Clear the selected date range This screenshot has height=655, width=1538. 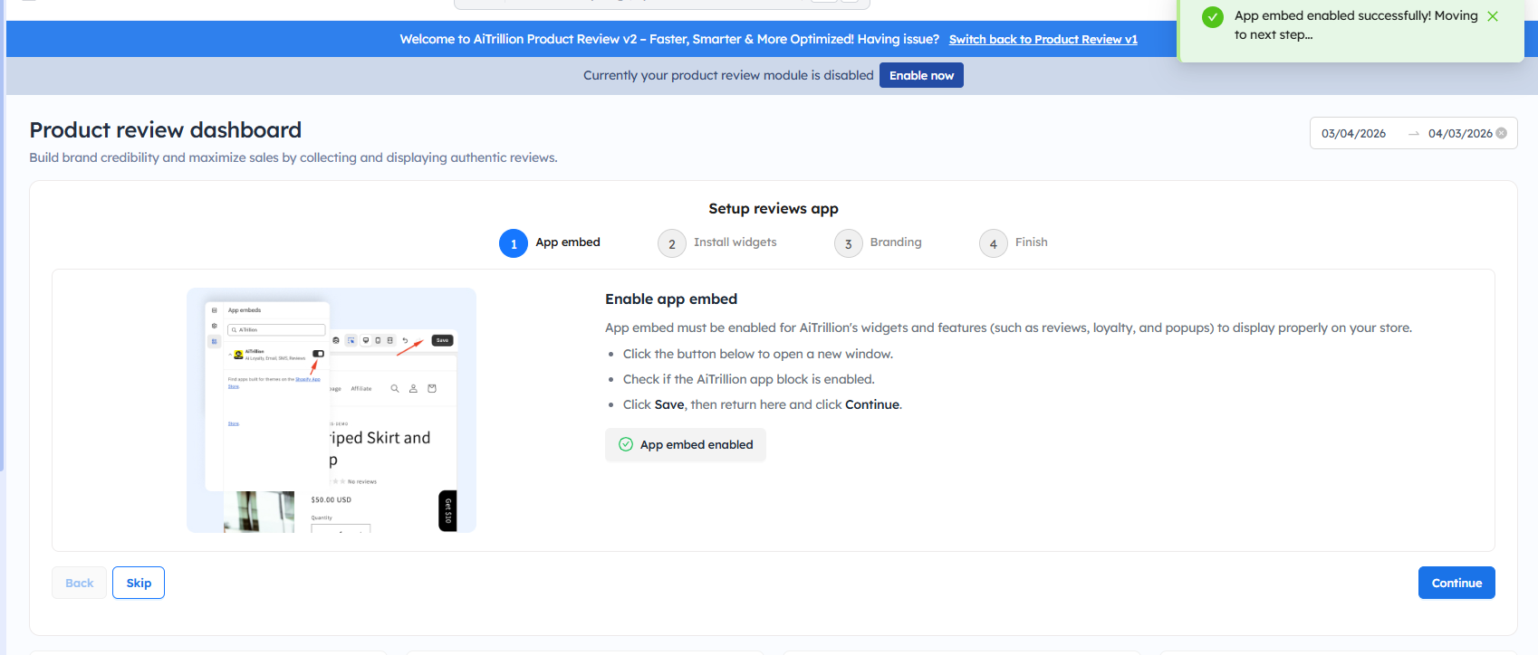1501,133
